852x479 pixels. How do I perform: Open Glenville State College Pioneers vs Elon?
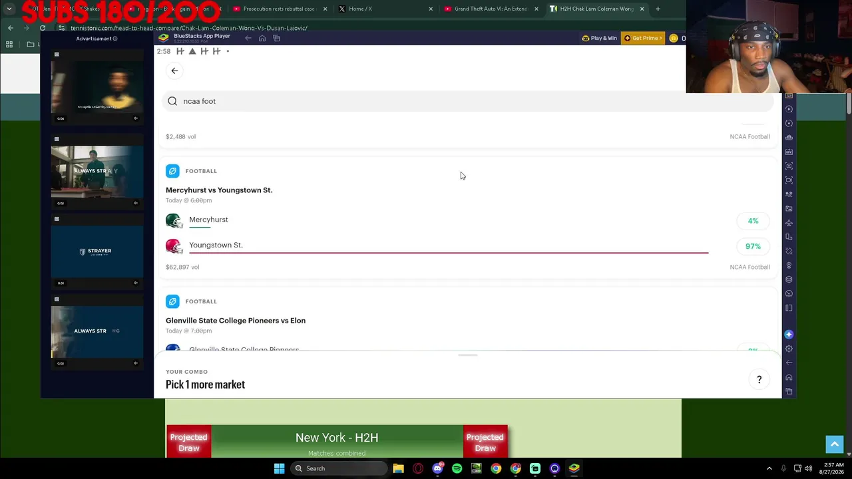click(236, 321)
